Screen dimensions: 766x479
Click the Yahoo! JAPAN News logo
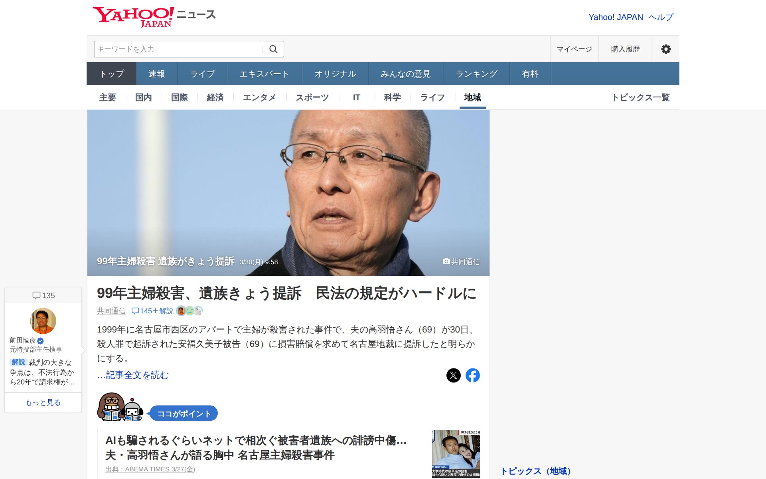pos(154,17)
